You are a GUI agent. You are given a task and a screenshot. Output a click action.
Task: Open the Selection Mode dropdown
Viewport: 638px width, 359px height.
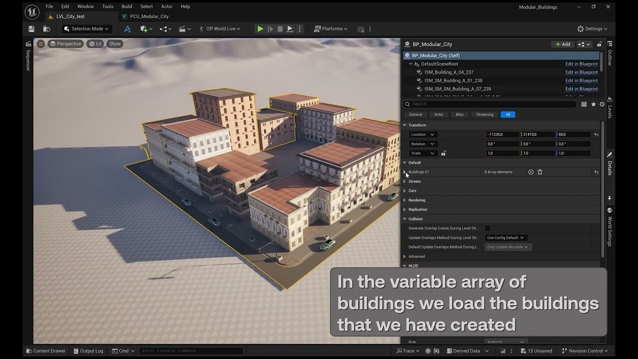pyautogui.click(x=86, y=28)
